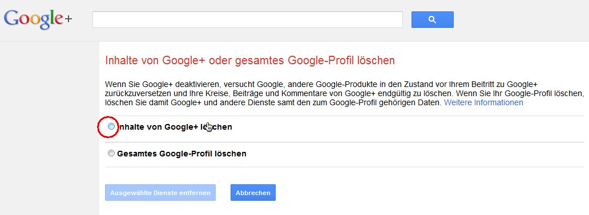Click the 'Abbrechen' button
The width and height of the screenshot is (589, 215).
[253, 192]
